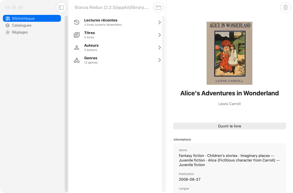The height and width of the screenshot is (193, 293).
Task: Open Réglages section in sidebar
Action: pos(32,32)
